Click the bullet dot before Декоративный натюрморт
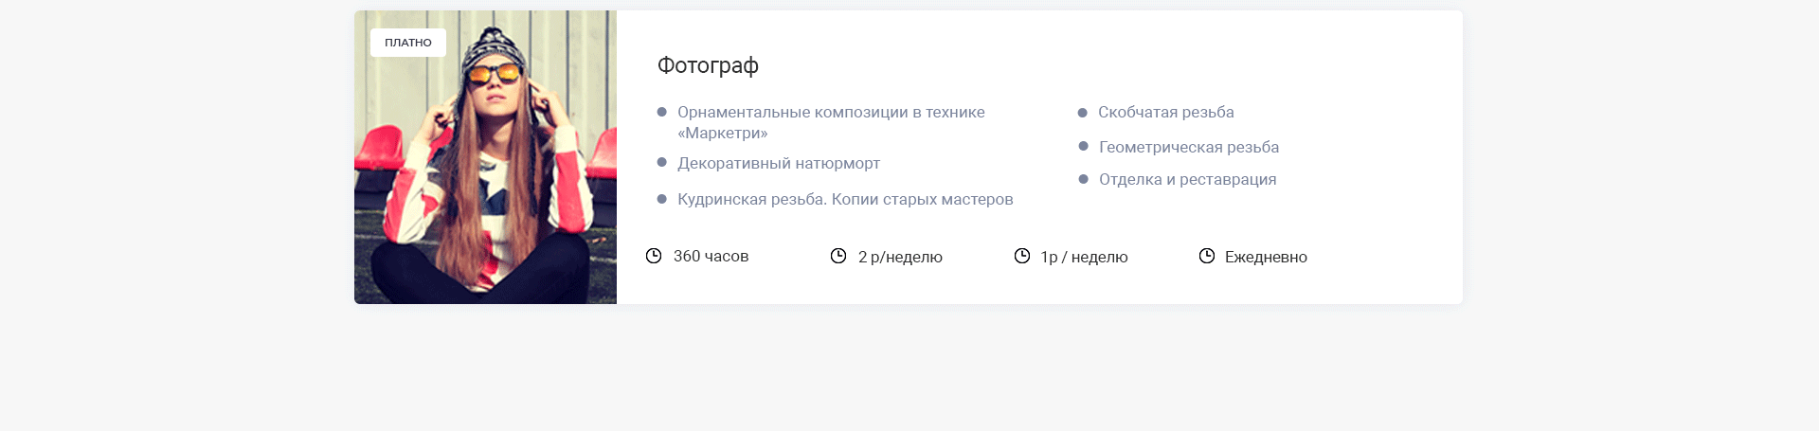 [662, 163]
